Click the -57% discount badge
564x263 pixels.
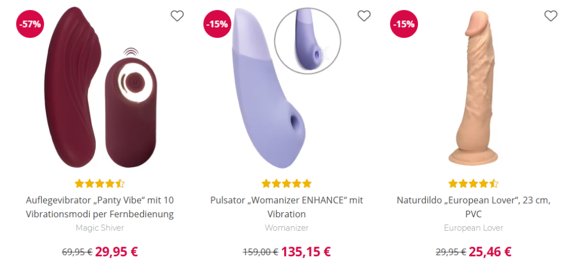coord(30,24)
